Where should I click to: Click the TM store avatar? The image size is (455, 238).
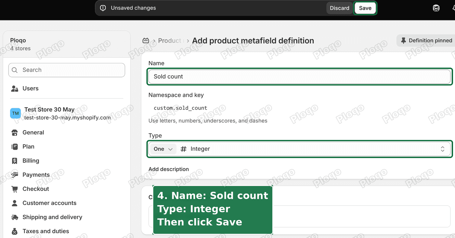pyautogui.click(x=15, y=113)
